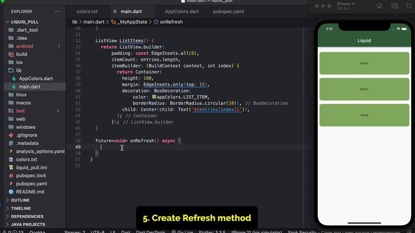Collapse the LIQUID_PULL project root
Image resolution: width=415 pixels, height=233 pixels.
pos(25,22)
